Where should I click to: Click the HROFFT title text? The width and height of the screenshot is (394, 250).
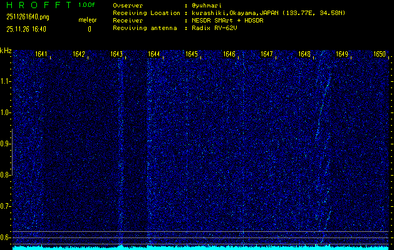click(39, 5)
